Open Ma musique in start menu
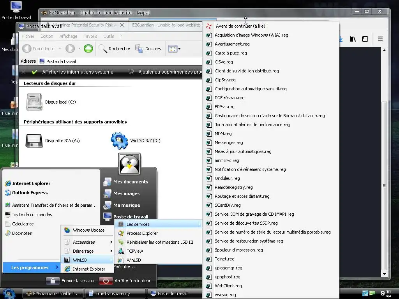The height and width of the screenshot is (299, 399). pyautogui.click(x=122, y=205)
